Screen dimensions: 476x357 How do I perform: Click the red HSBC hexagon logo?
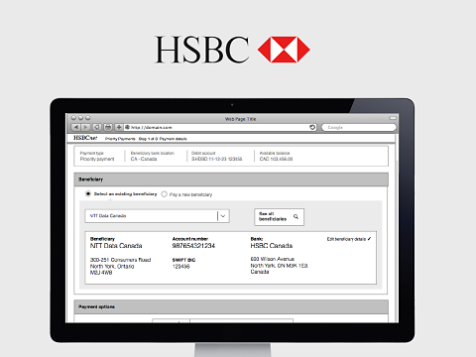click(284, 50)
